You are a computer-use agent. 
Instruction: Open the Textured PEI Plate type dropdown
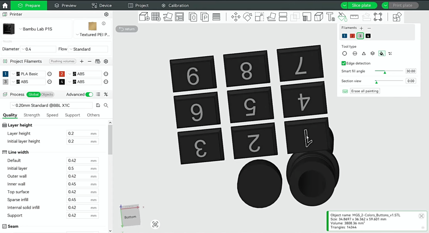(x=93, y=34)
